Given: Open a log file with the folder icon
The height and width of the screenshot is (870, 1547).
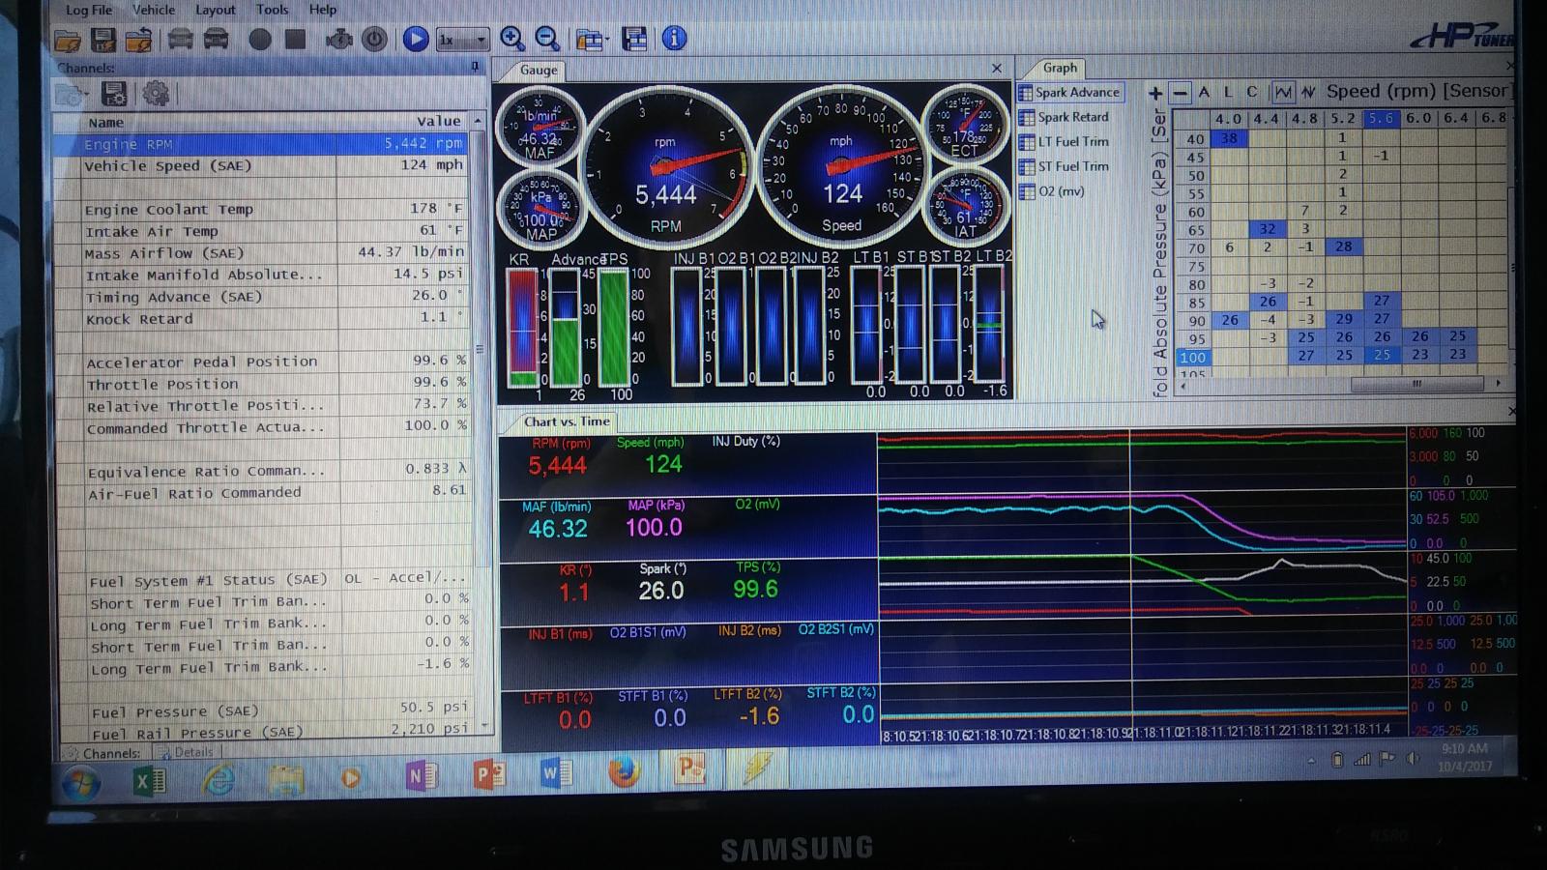Looking at the screenshot, I should tap(69, 40).
